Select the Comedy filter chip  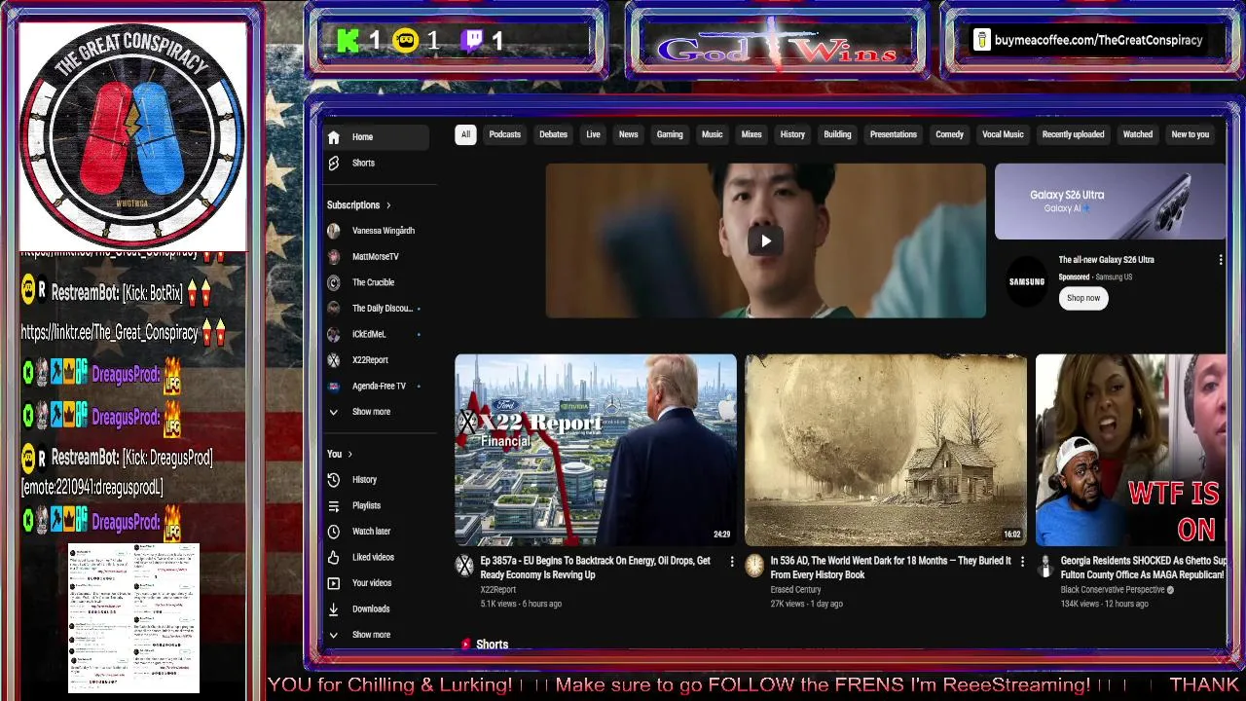(x=949, y=134)
